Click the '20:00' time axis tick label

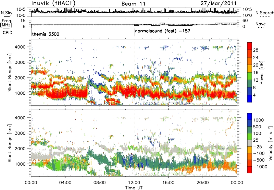pyautogui.click(x=203, y=183)
